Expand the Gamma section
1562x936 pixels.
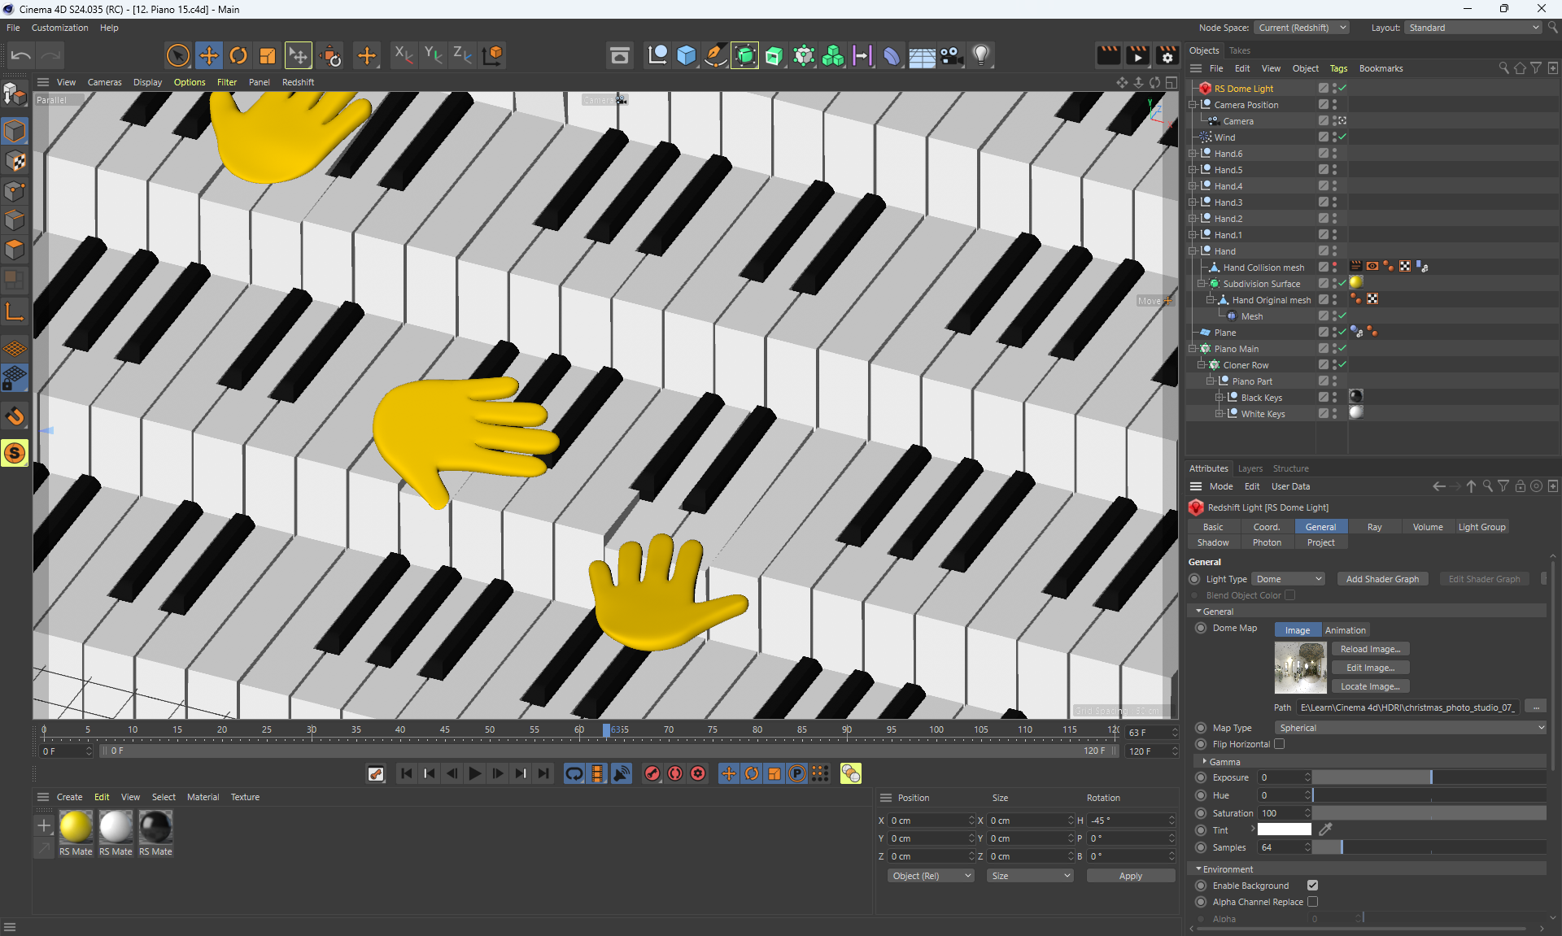point(1205,762)
